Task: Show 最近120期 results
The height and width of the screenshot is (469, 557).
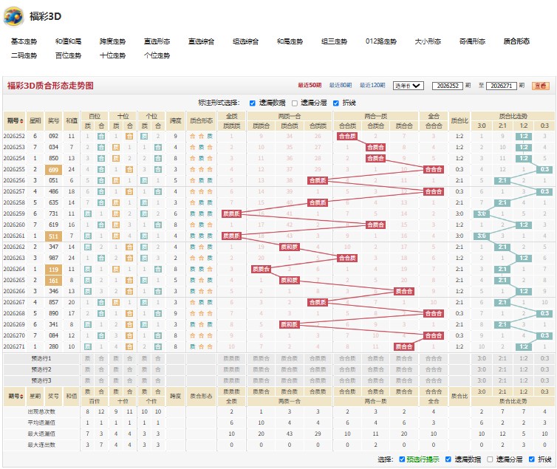Action: [x=372, y=85]
